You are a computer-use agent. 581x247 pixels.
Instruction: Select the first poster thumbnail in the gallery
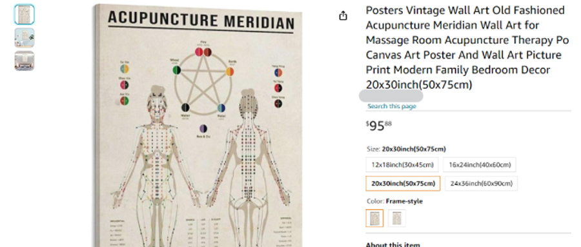(x=25, y=14)
